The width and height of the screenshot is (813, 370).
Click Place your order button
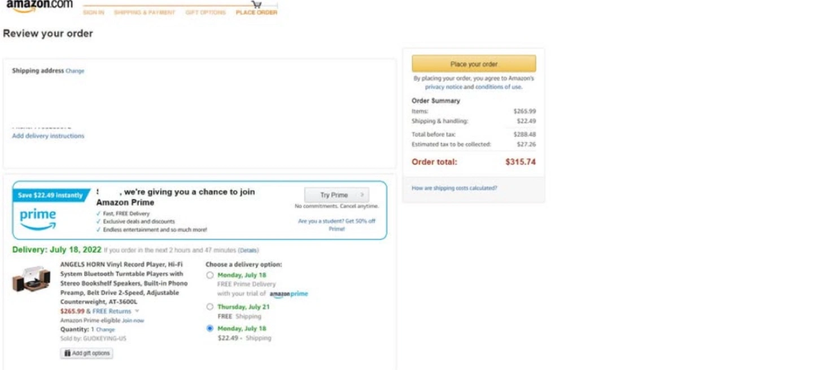point(474,64)
